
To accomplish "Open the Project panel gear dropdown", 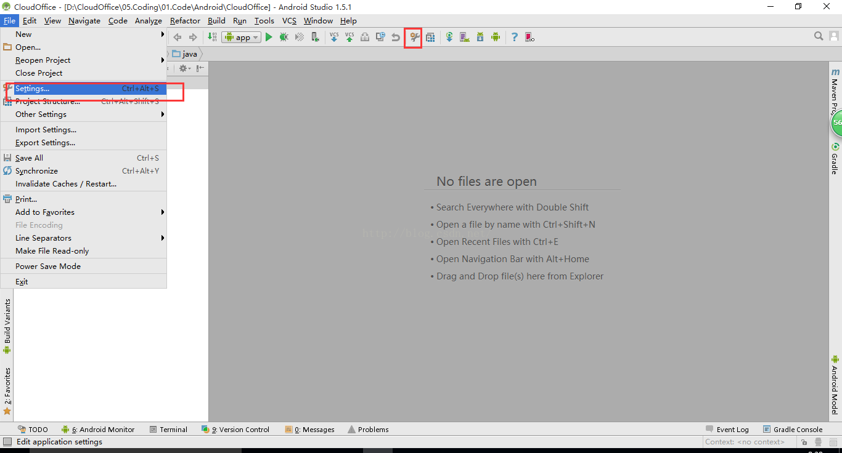I will [184, 68].
